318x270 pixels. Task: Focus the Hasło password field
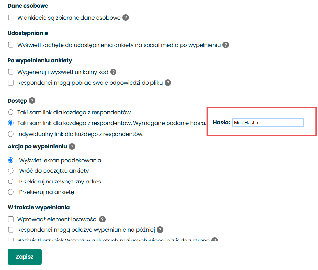click(x=268, y=123)
